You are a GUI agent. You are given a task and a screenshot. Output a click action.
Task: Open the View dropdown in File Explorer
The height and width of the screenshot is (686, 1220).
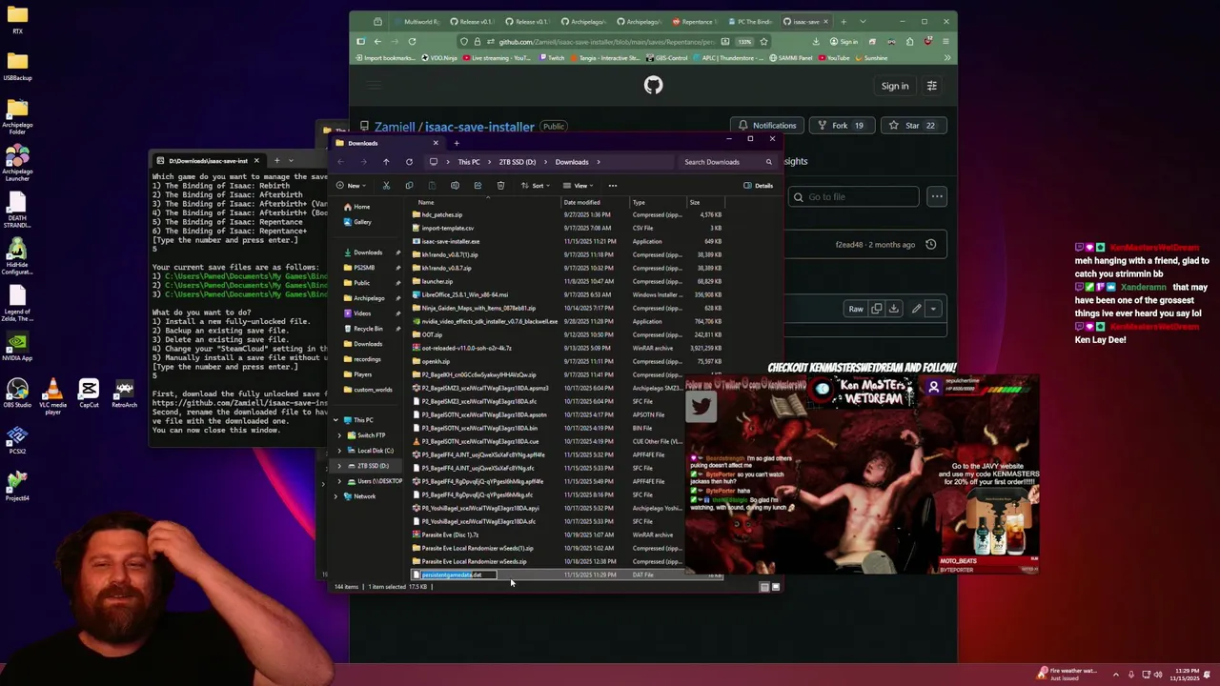click(577, 186)
